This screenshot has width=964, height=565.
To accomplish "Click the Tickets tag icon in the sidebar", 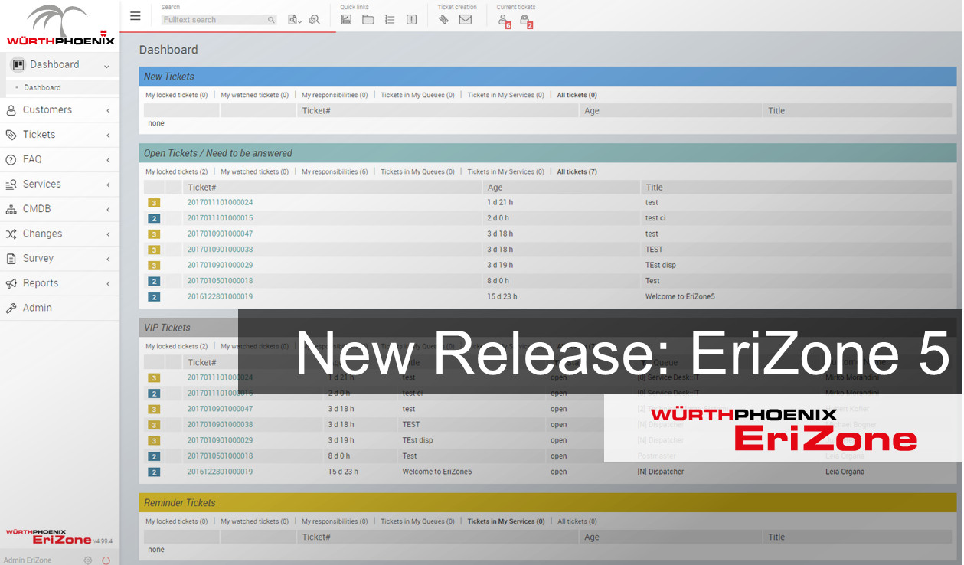I will pos(11,135).
